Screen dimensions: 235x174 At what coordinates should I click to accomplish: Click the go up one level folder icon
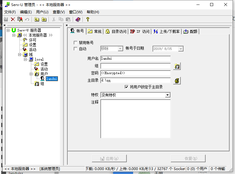pyautogui.click(x=37, y=19)
